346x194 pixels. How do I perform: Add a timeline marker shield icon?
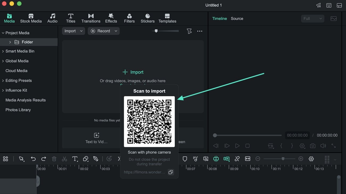click(x=185, y=159)
